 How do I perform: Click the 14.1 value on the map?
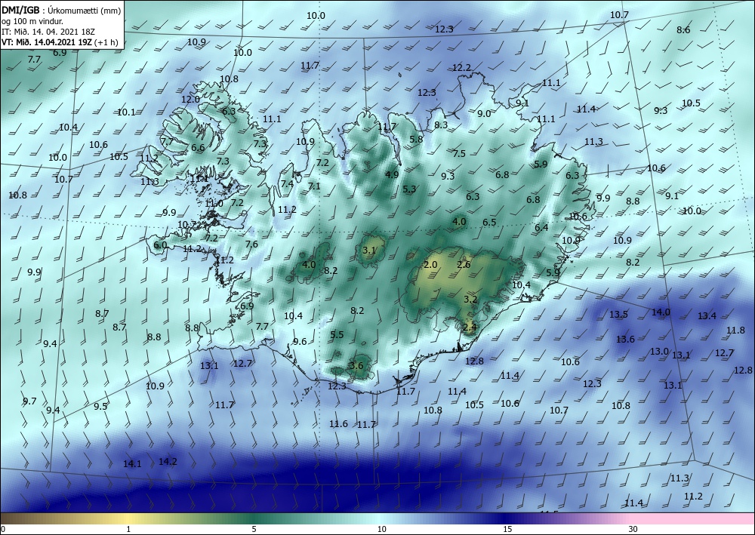pyautogui.click(x=132, y=464)
